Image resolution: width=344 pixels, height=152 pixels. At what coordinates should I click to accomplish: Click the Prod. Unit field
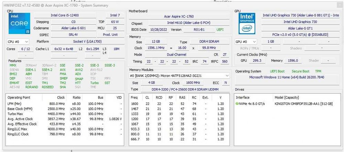click(110, 35)
